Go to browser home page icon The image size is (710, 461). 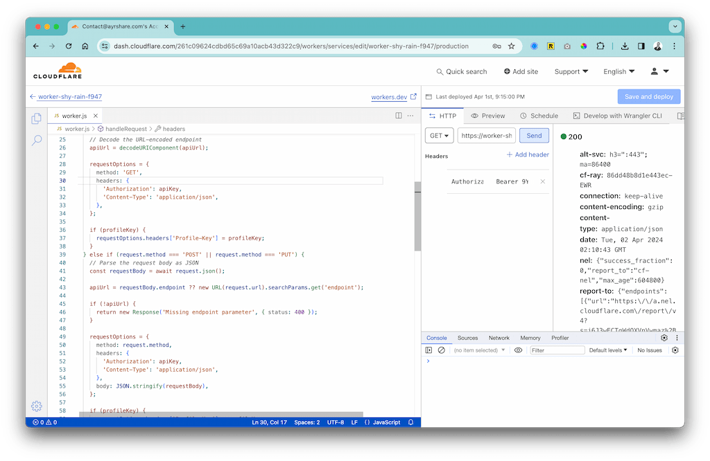click(85, 46)
